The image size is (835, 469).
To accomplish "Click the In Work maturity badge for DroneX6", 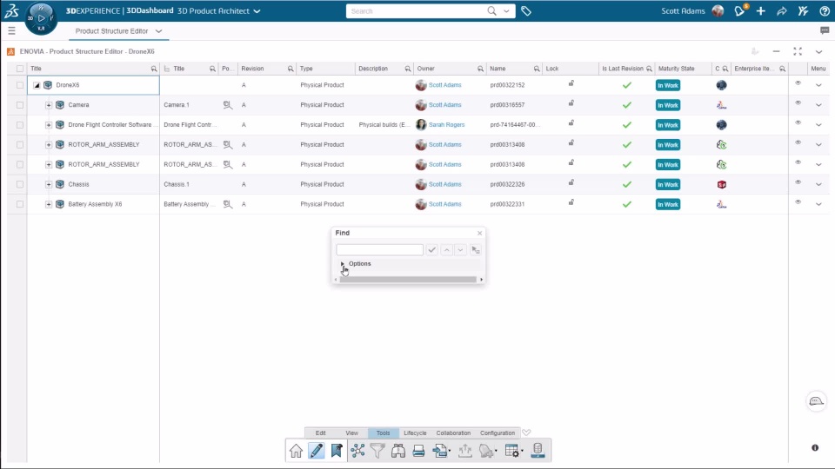I will pyautogui.click(x=668, y=86).
